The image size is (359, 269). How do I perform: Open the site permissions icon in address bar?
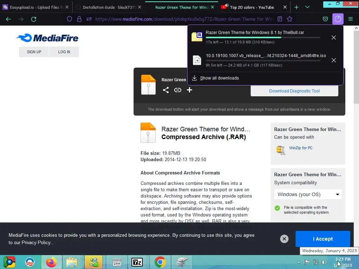click(89, 19)
